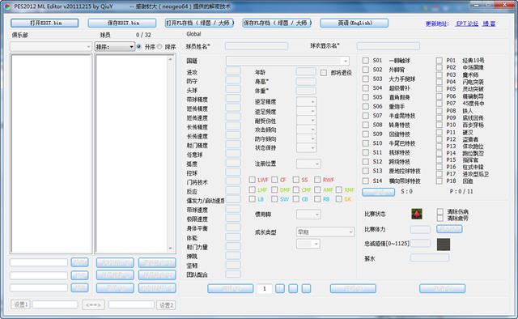Click the match stamina (比赛体力) field
518x319 pixels.
pyautogui.click(x=420, y=229)
